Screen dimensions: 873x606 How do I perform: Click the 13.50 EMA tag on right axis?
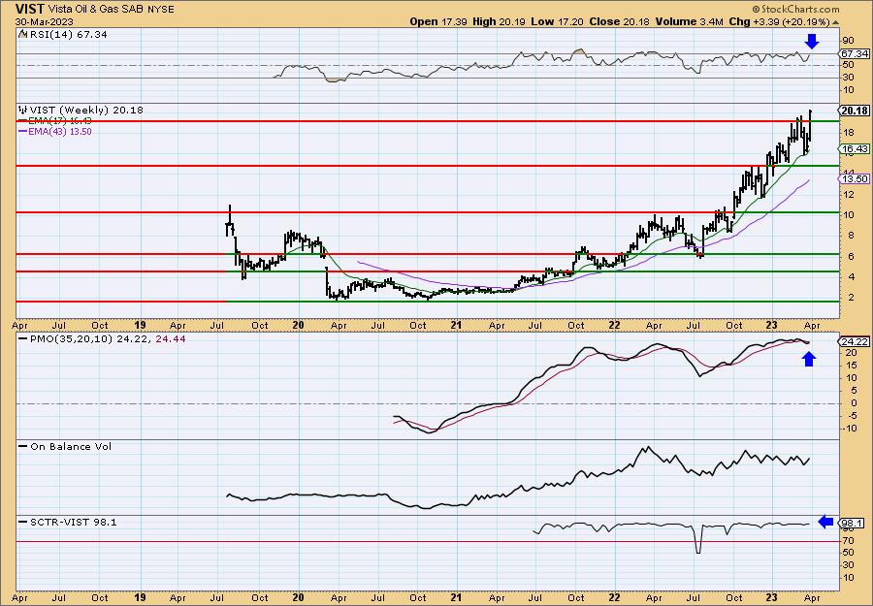(x=854, y=178)
